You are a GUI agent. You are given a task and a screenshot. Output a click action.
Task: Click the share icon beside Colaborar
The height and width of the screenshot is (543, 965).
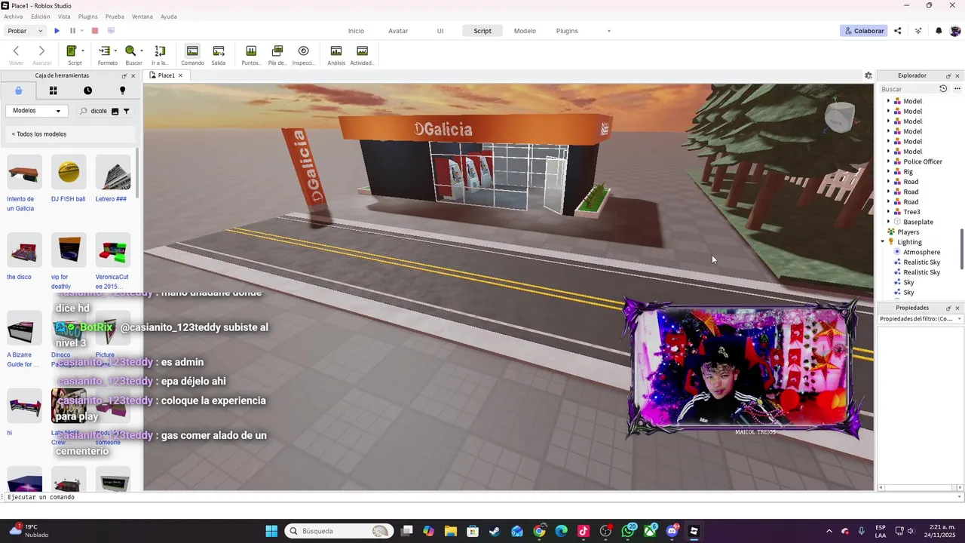(x=897, y=31)
